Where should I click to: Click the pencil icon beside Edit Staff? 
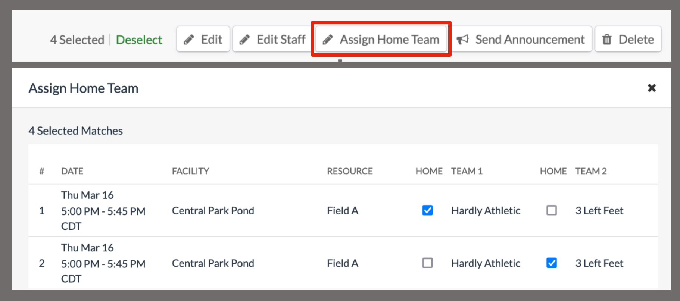coord(244,40)
